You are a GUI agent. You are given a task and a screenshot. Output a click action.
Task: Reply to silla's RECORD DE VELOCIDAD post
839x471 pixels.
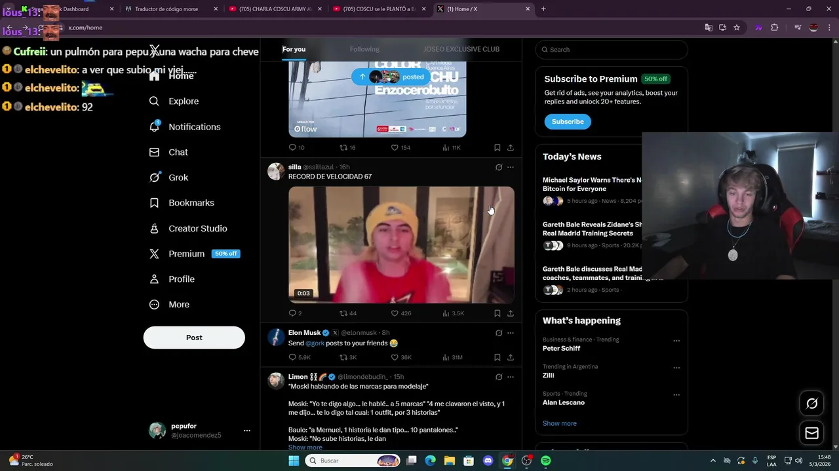click(292, 313)
